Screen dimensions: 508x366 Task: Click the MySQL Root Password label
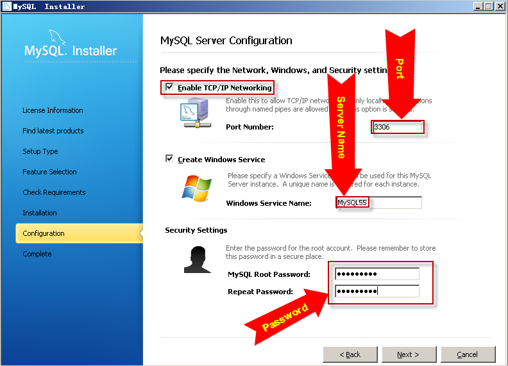(x=269, y=274)
